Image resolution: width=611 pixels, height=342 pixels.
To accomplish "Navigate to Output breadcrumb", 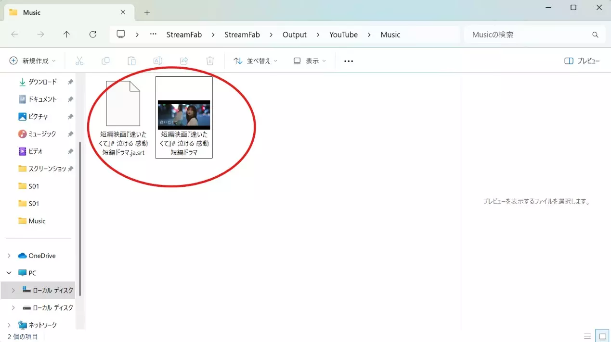I will [295, 35].
